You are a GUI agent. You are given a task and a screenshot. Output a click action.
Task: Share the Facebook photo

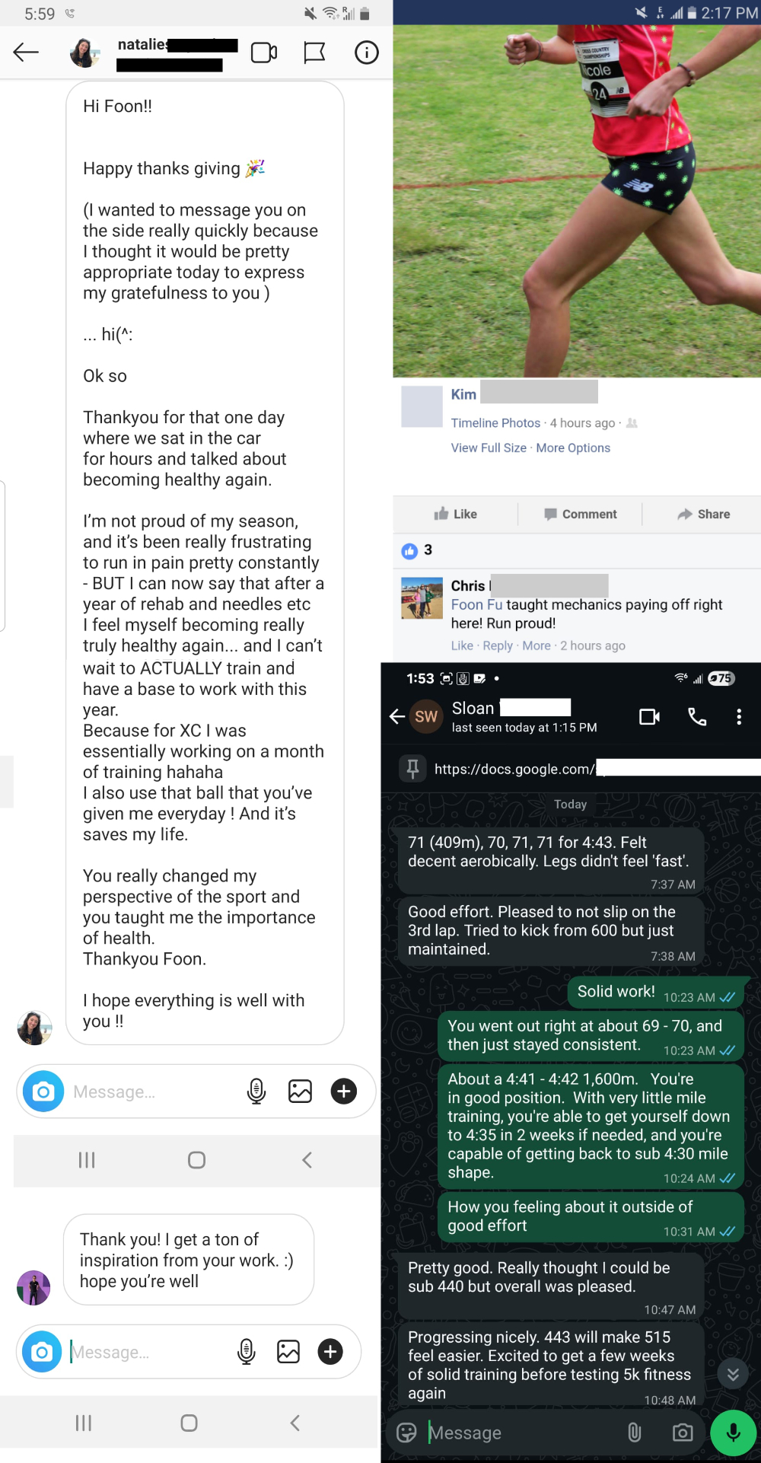(x=704, y=514)
